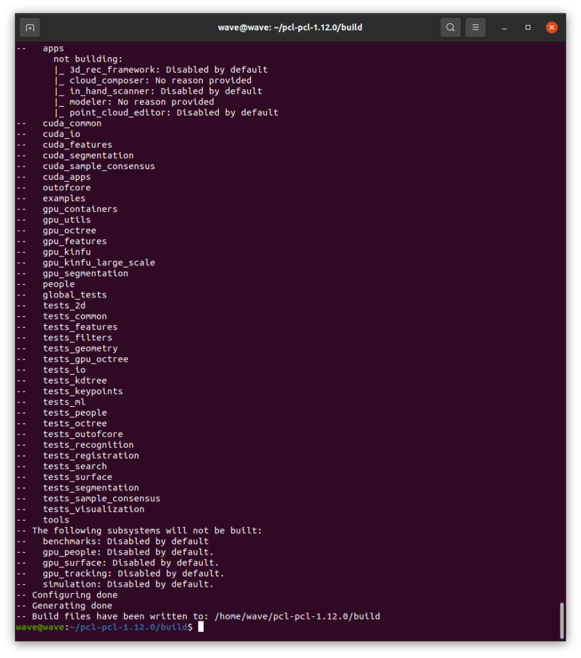Click the build path /home/wave/pcl-pcl-1.12.0/build
The width and height of the screenshot is (581, 658).
click(x=299, y=616)
